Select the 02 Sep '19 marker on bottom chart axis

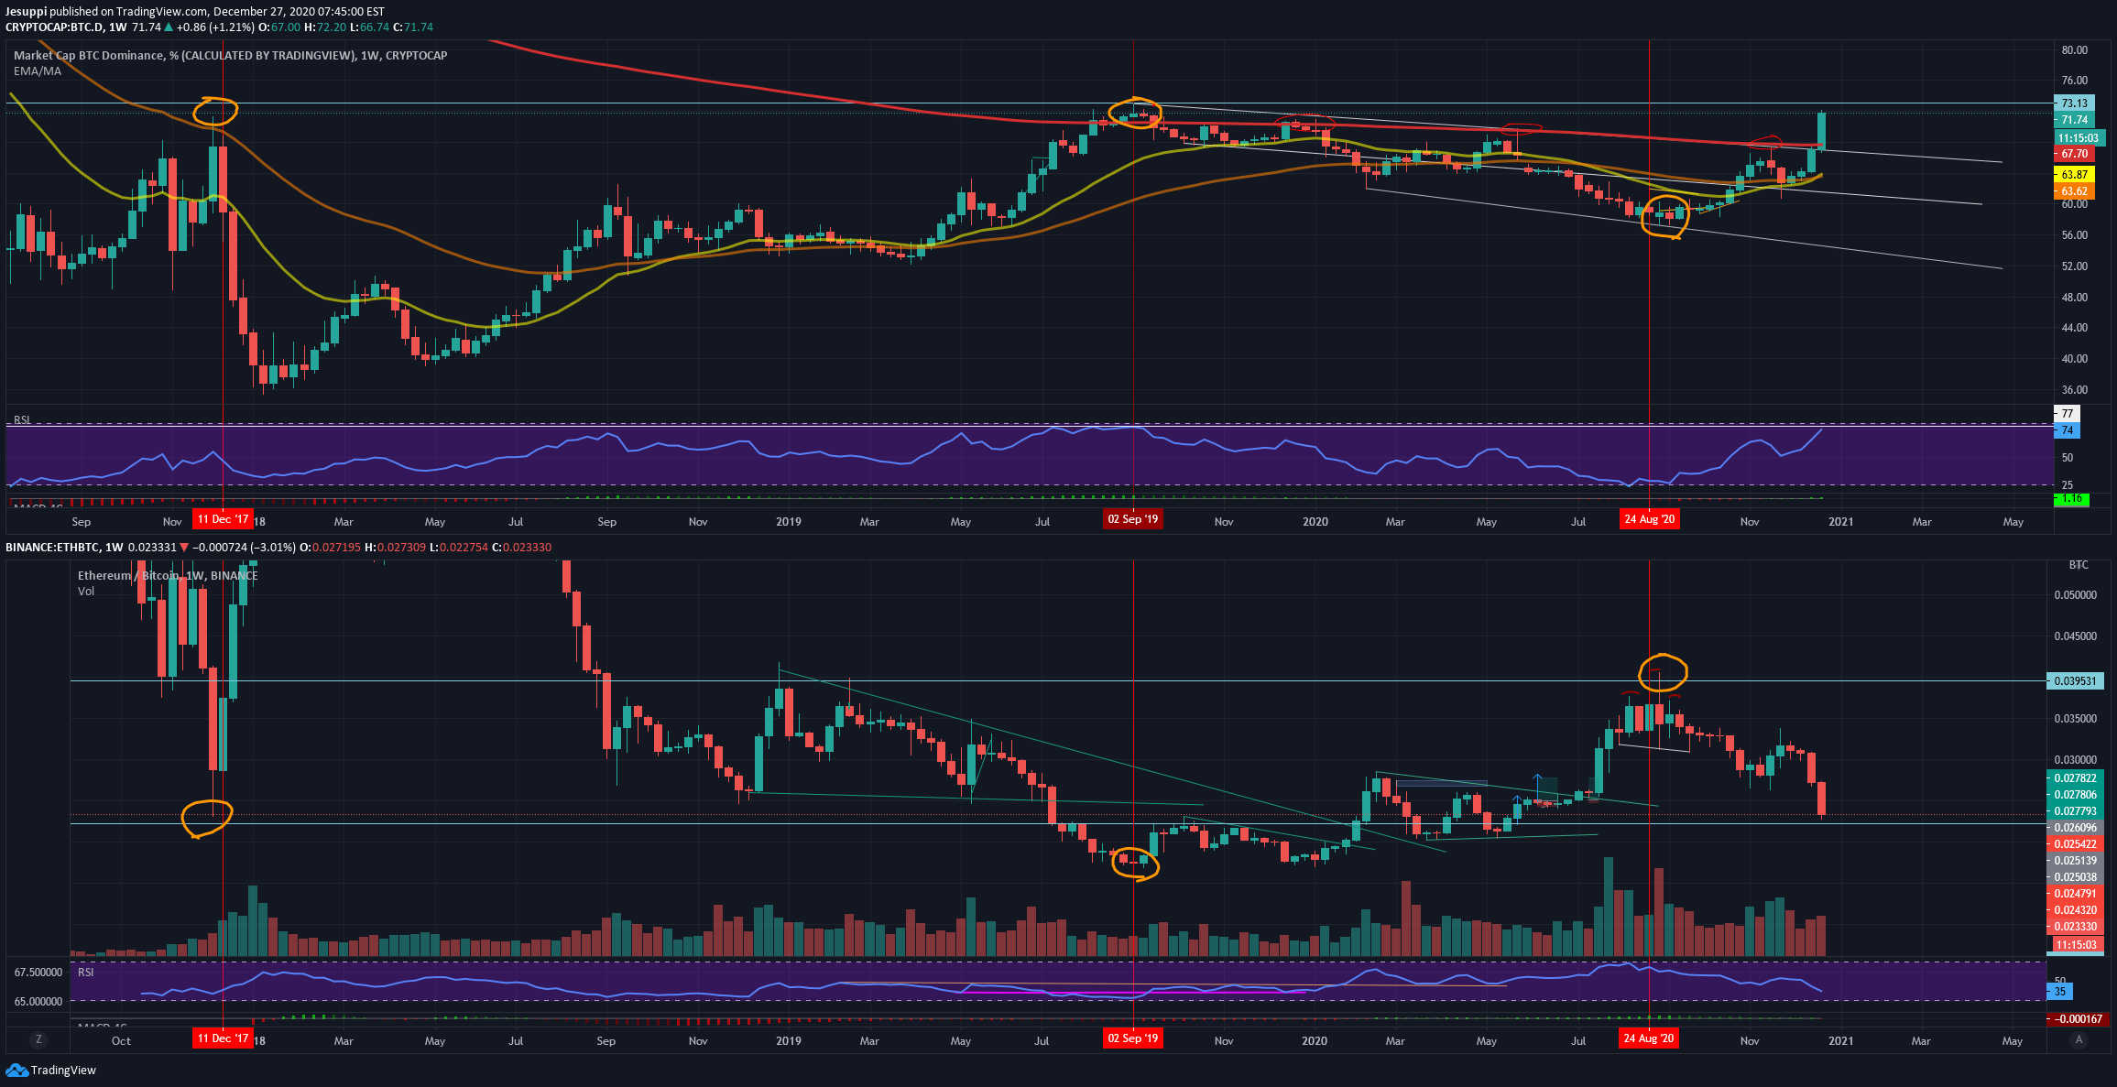(x=1132, y=1038)
